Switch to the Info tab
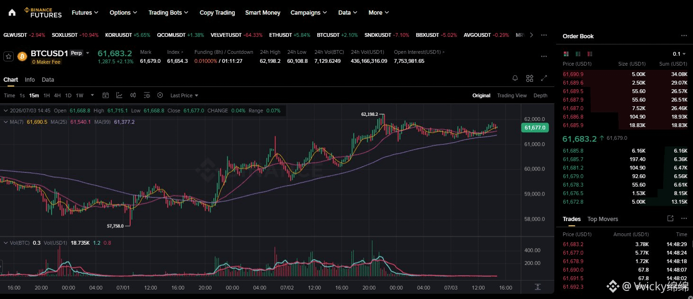Viewport: 693px width, 299px height. click(30, 80)
